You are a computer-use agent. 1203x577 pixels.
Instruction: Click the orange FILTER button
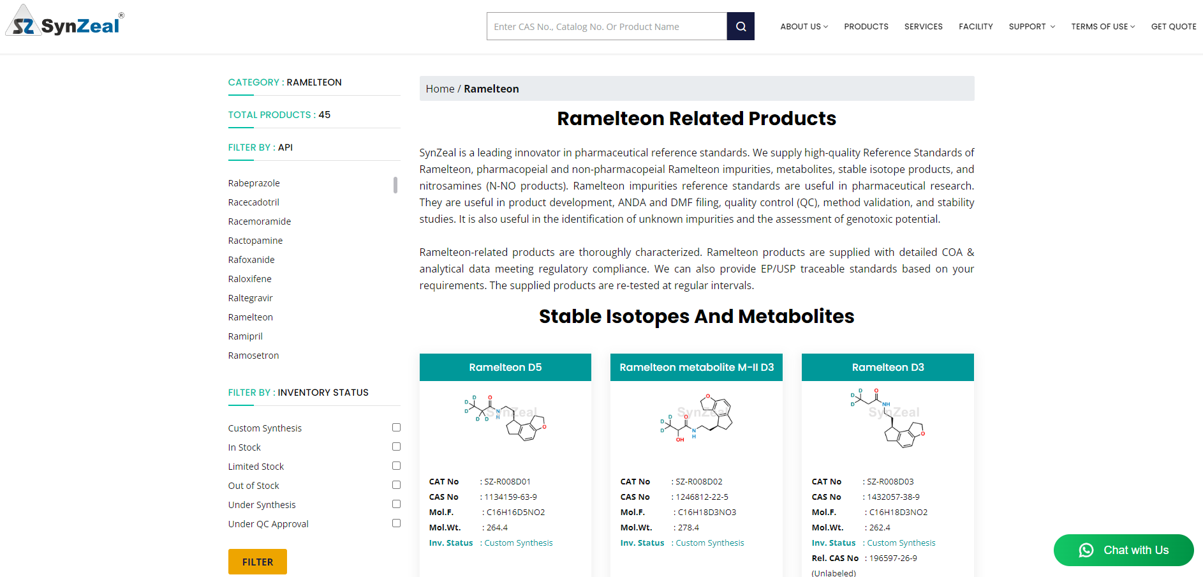coord(258,562)
